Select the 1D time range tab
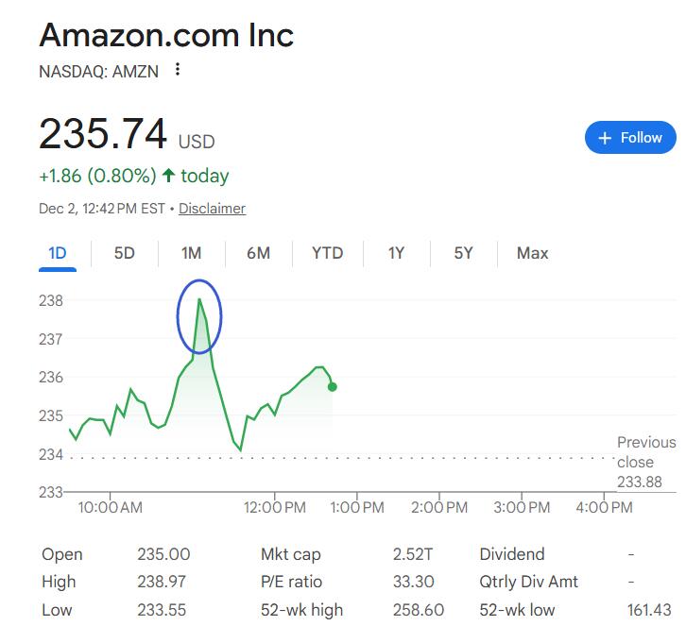This screenshot has height=643, width=686. [x=58, y=253]
